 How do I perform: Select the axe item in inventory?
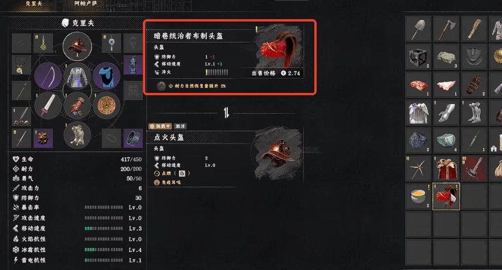click(x=446, y=30)
